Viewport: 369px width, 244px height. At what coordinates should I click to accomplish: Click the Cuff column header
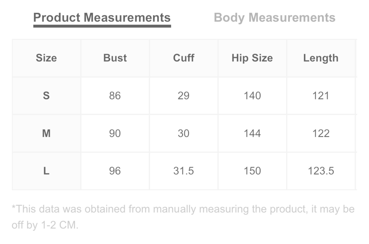coord(184,58)
